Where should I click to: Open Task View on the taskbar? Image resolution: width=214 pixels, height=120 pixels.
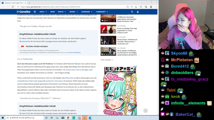click(x=52, y=118)
